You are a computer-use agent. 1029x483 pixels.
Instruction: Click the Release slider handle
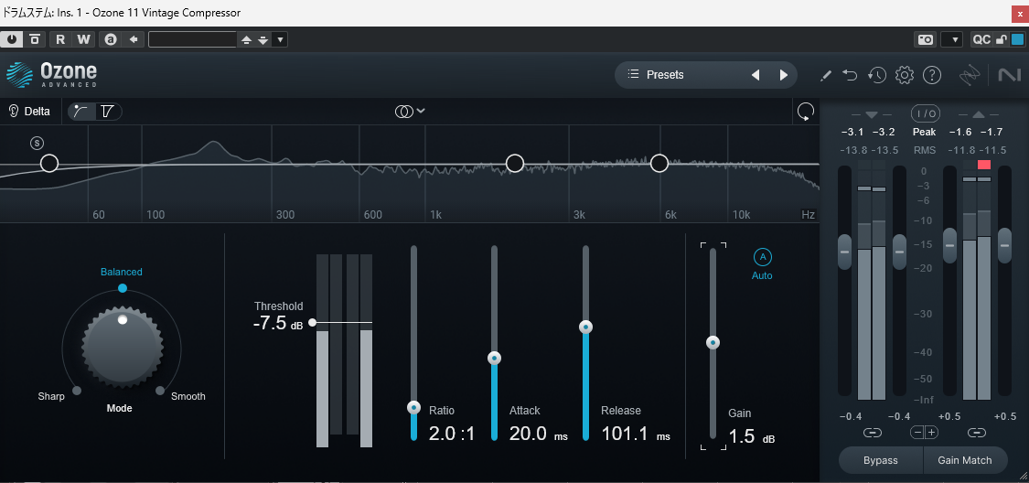pyautogui.click(x=585, y=327)
